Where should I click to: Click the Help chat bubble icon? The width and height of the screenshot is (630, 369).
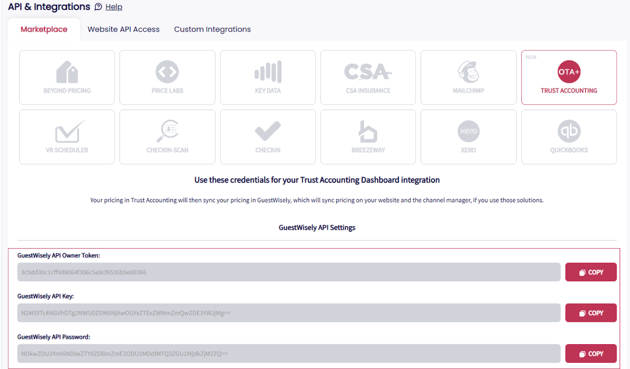tap(98, 7)
